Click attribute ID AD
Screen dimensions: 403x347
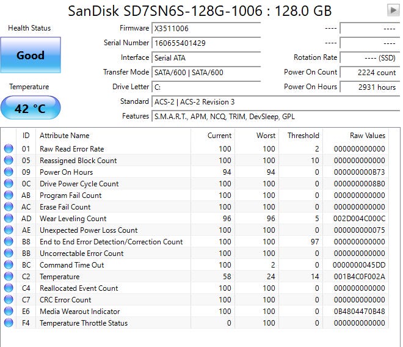(26, 218)
